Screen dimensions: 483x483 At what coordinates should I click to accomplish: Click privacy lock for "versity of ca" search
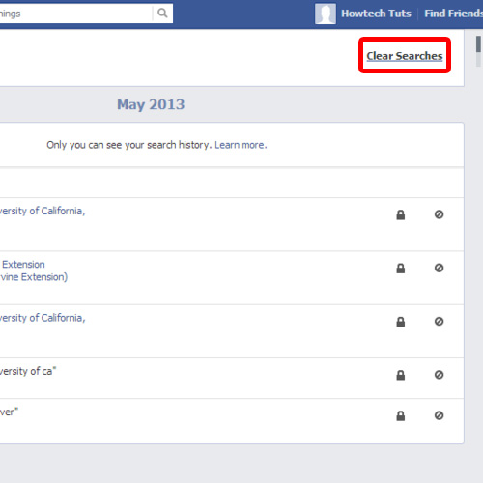tap(401, 375)
